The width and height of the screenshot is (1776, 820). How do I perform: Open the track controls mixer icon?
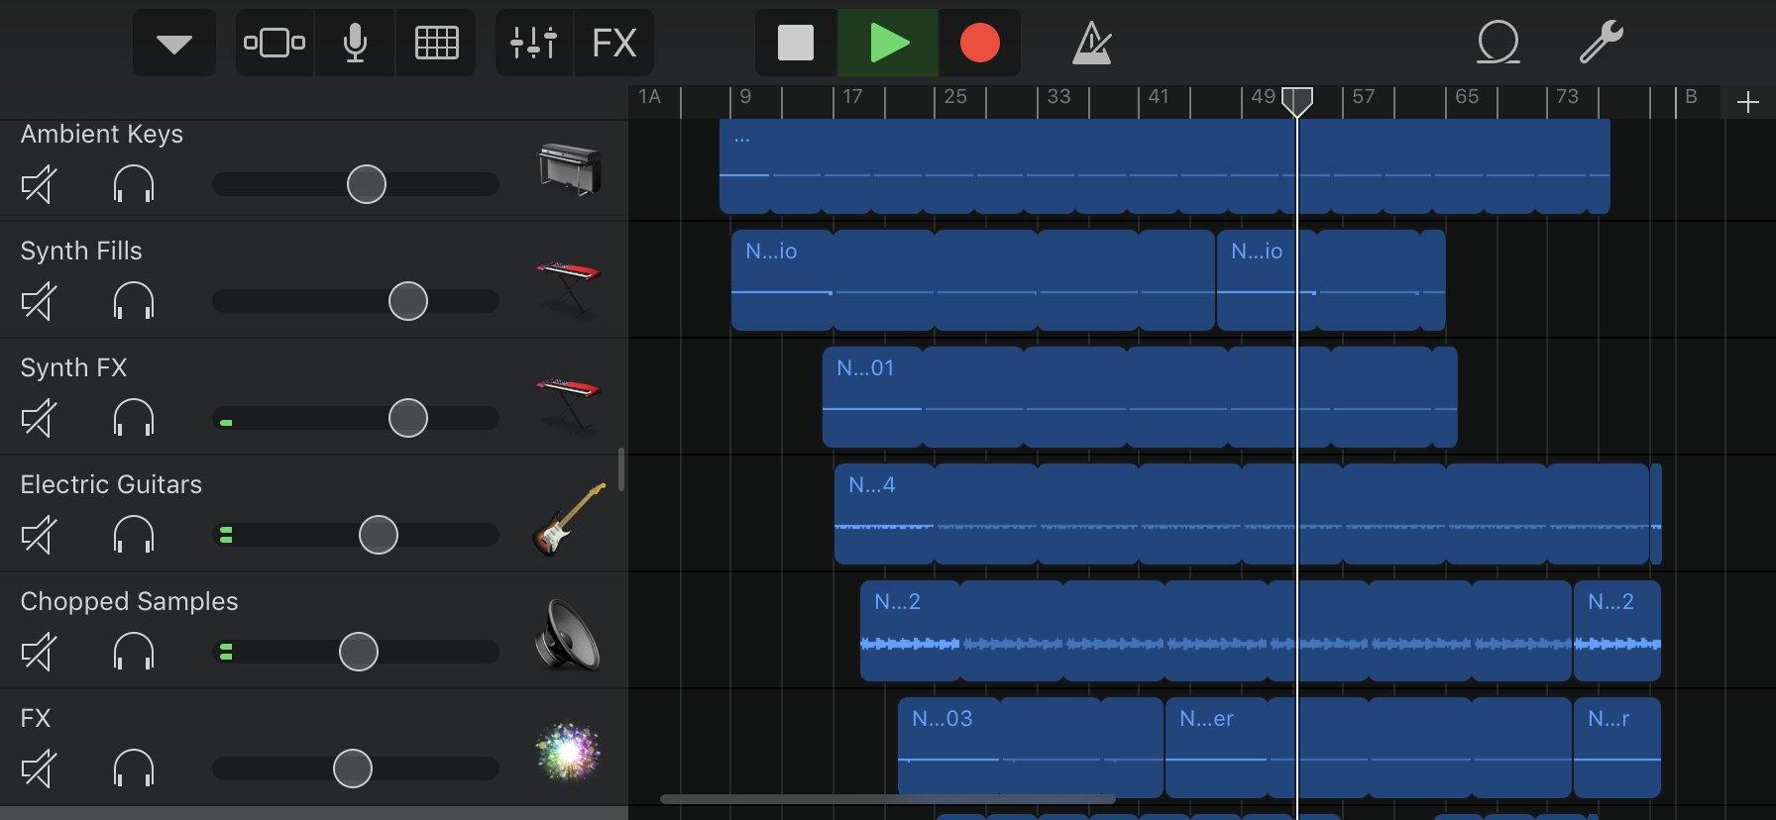click(533, 44)
